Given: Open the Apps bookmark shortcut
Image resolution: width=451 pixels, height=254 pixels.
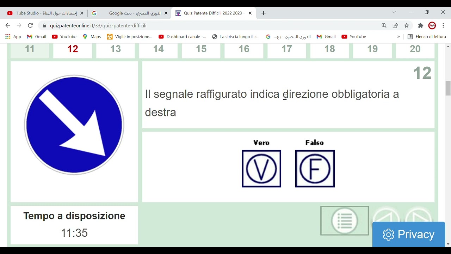Looking at the screenshot, I should point(13,37).
